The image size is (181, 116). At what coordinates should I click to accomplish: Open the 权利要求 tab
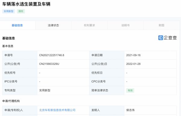pos(89,25)
